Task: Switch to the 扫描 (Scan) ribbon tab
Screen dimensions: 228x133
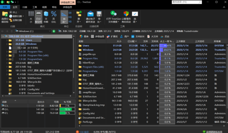Action: pyautogui.click(x=25, y=7)
